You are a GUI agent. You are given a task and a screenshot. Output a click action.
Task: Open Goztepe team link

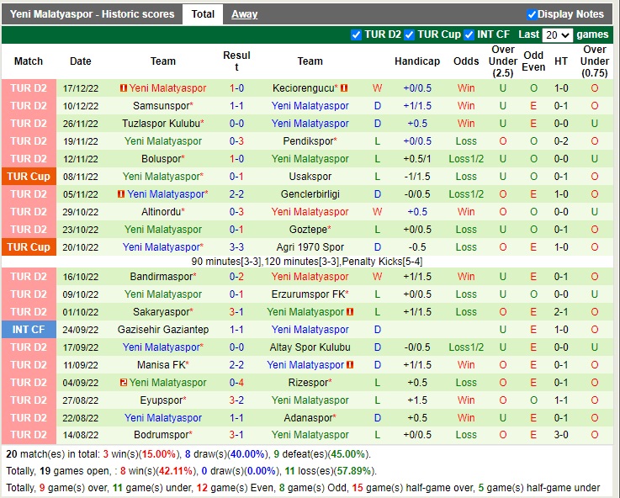(x=308, y=230)
